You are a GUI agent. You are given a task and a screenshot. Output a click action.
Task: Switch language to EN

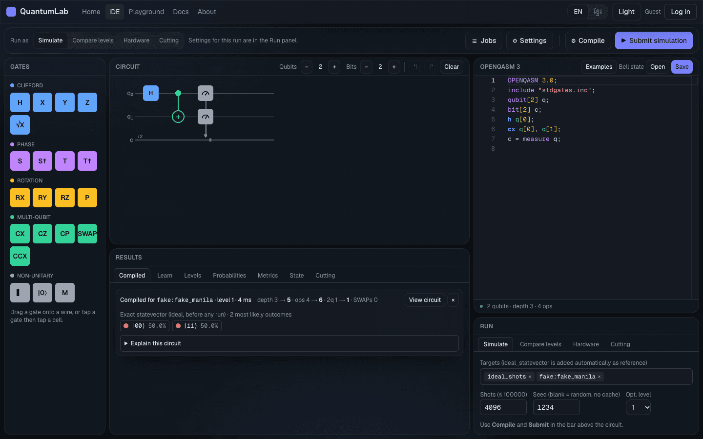[x=578, y=12]
